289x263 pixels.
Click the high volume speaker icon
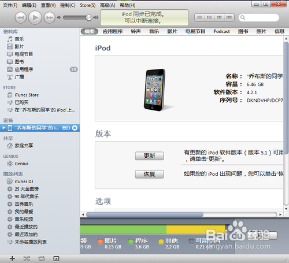click(96, 17)
